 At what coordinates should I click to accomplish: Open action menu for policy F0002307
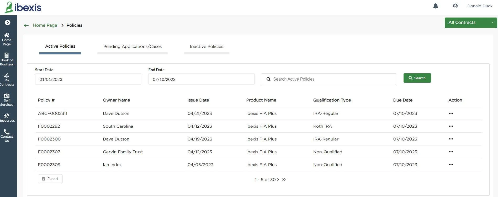click(451, 152)
